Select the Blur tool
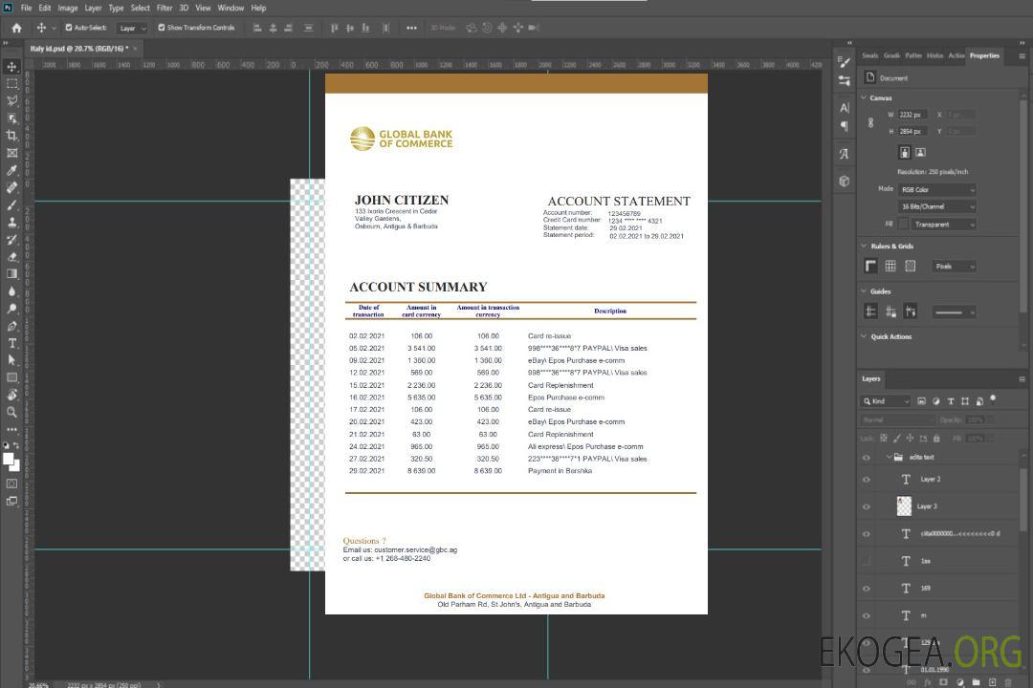The height and width of the screenshot is (688, 1033). pos(11,291)
